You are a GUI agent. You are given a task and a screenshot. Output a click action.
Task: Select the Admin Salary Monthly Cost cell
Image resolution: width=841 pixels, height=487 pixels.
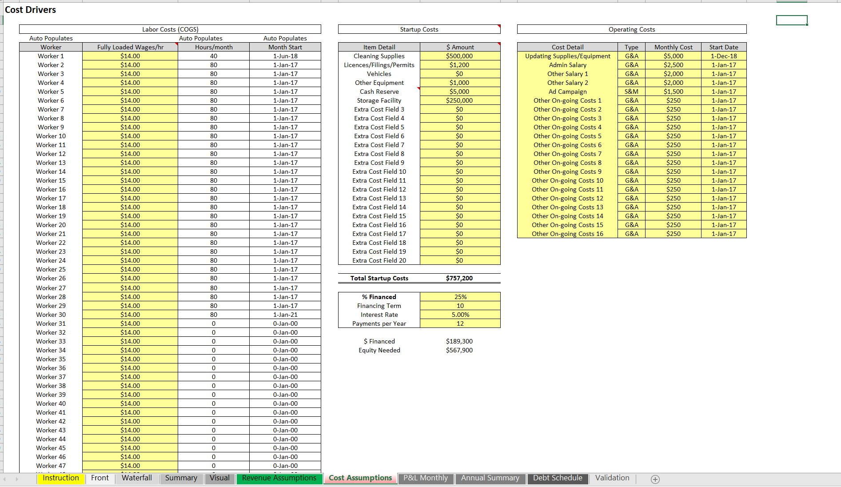coord(674,64)
